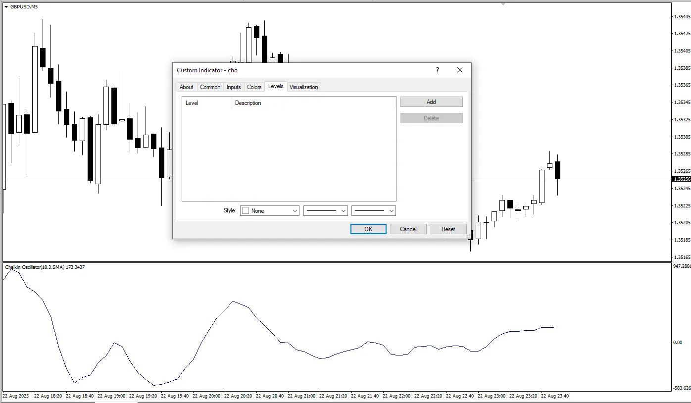Click the white Style color swatch

[246, 211]
